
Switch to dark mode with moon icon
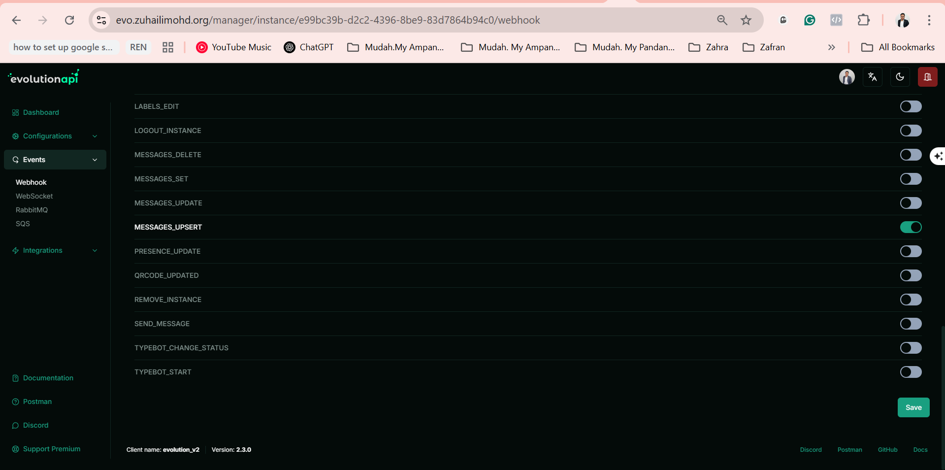(900, 77)
